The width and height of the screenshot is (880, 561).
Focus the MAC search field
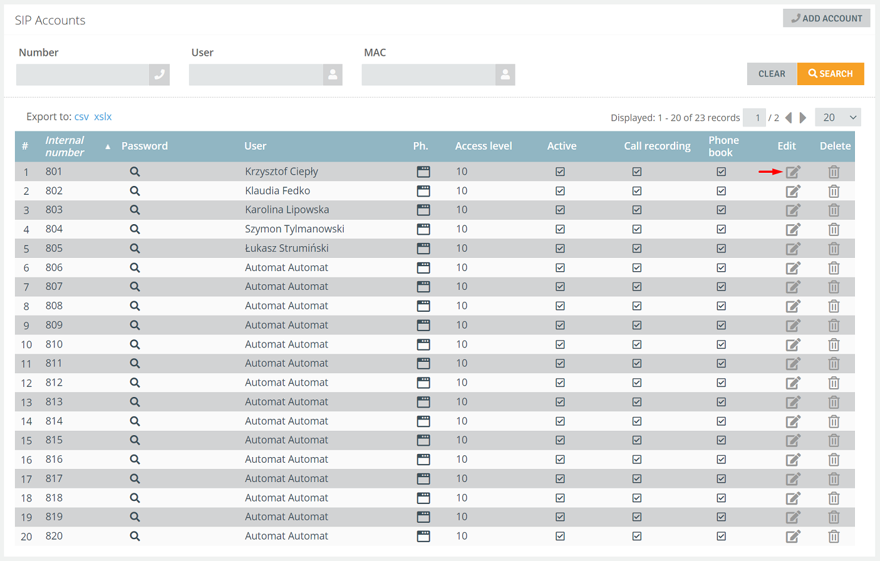(x=428, y=75)
